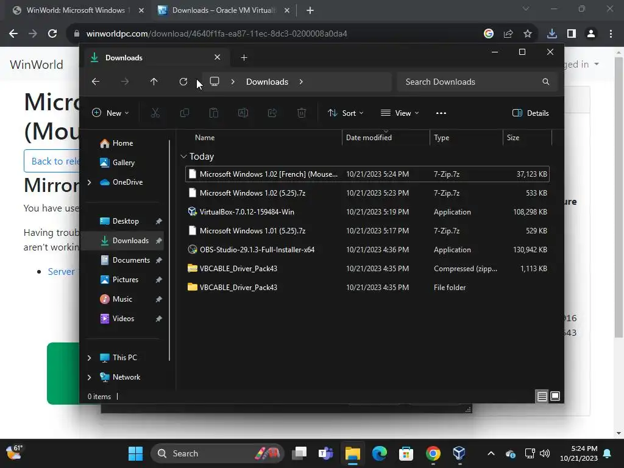Open the Sort dropdown

click(x=346, y=113)
